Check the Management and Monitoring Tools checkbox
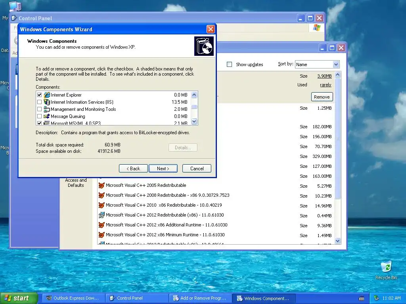The height and width of the screenshot is (304, 406). (x=39, y=109)
